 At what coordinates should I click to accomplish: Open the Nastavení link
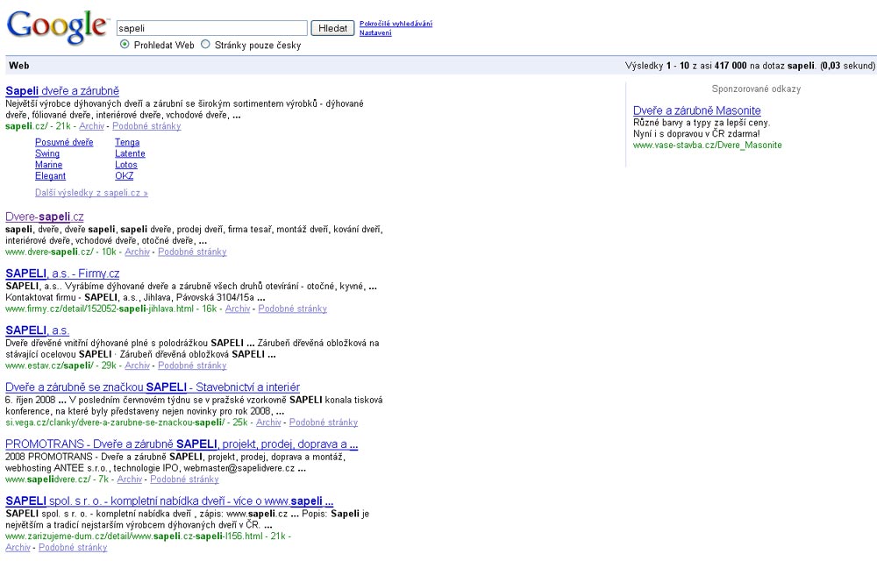click(x=375, y=33)
